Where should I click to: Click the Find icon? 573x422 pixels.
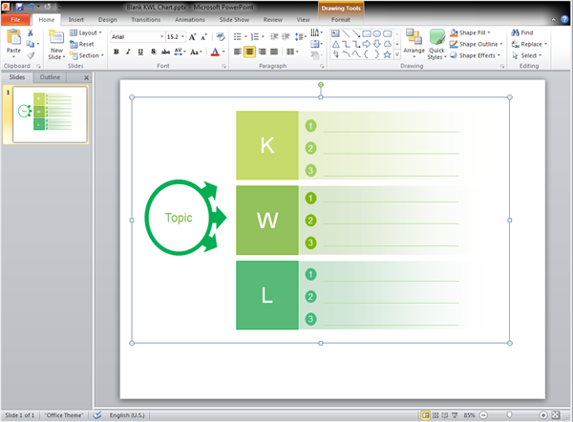point(516,32)
